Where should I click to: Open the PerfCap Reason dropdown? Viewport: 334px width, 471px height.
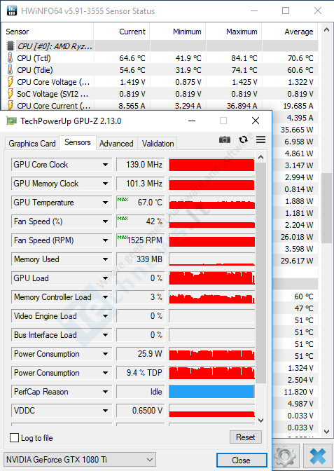(x=105, y=392)
